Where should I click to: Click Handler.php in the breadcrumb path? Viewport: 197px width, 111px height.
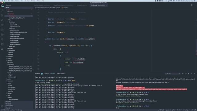(48, 8)
